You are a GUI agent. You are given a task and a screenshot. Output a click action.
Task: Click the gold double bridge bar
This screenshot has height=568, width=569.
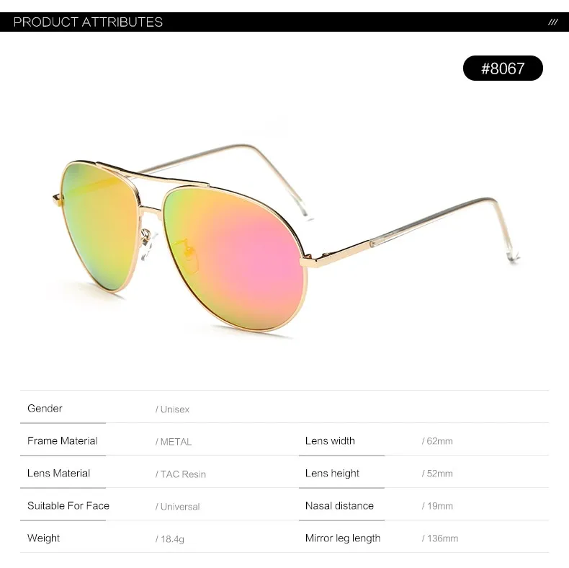153,174
